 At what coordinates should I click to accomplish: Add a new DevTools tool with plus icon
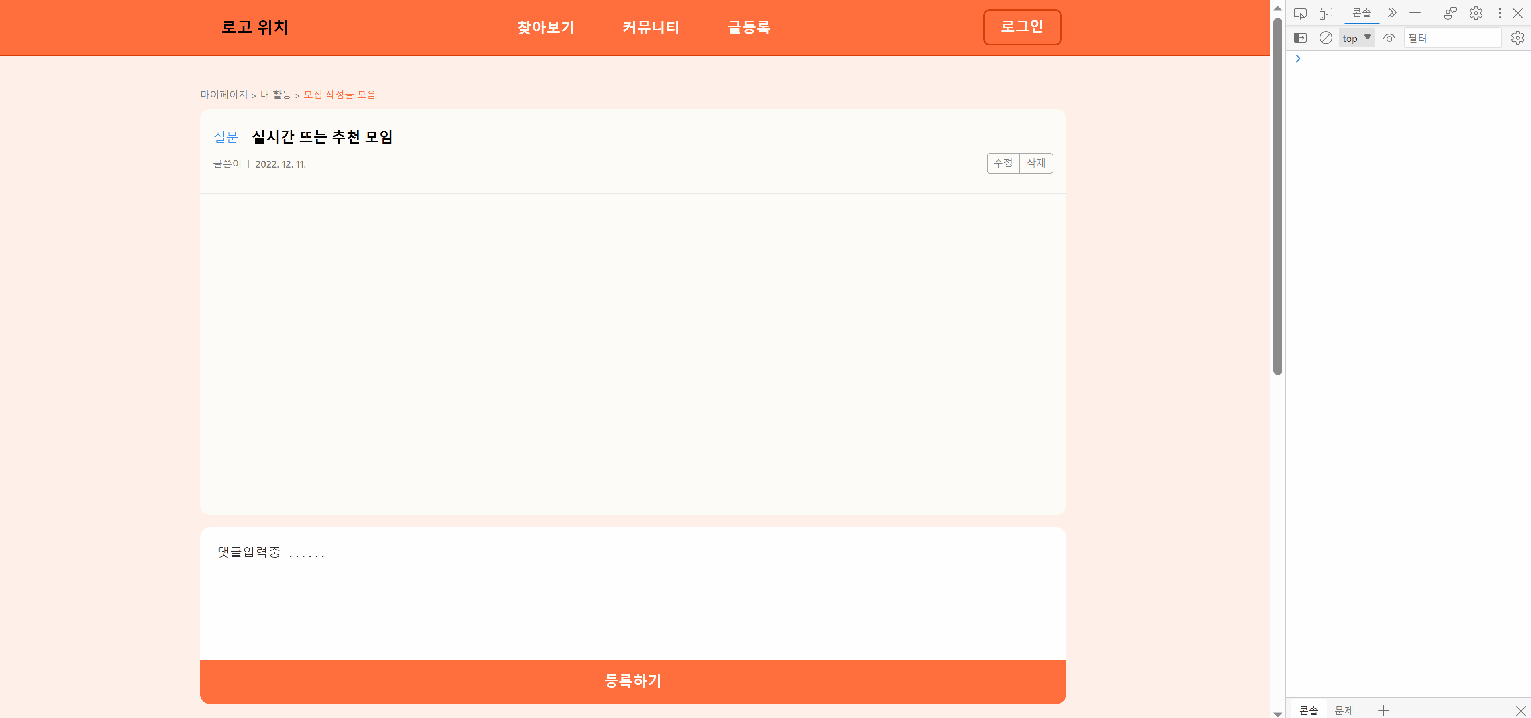click(1415, 12)
